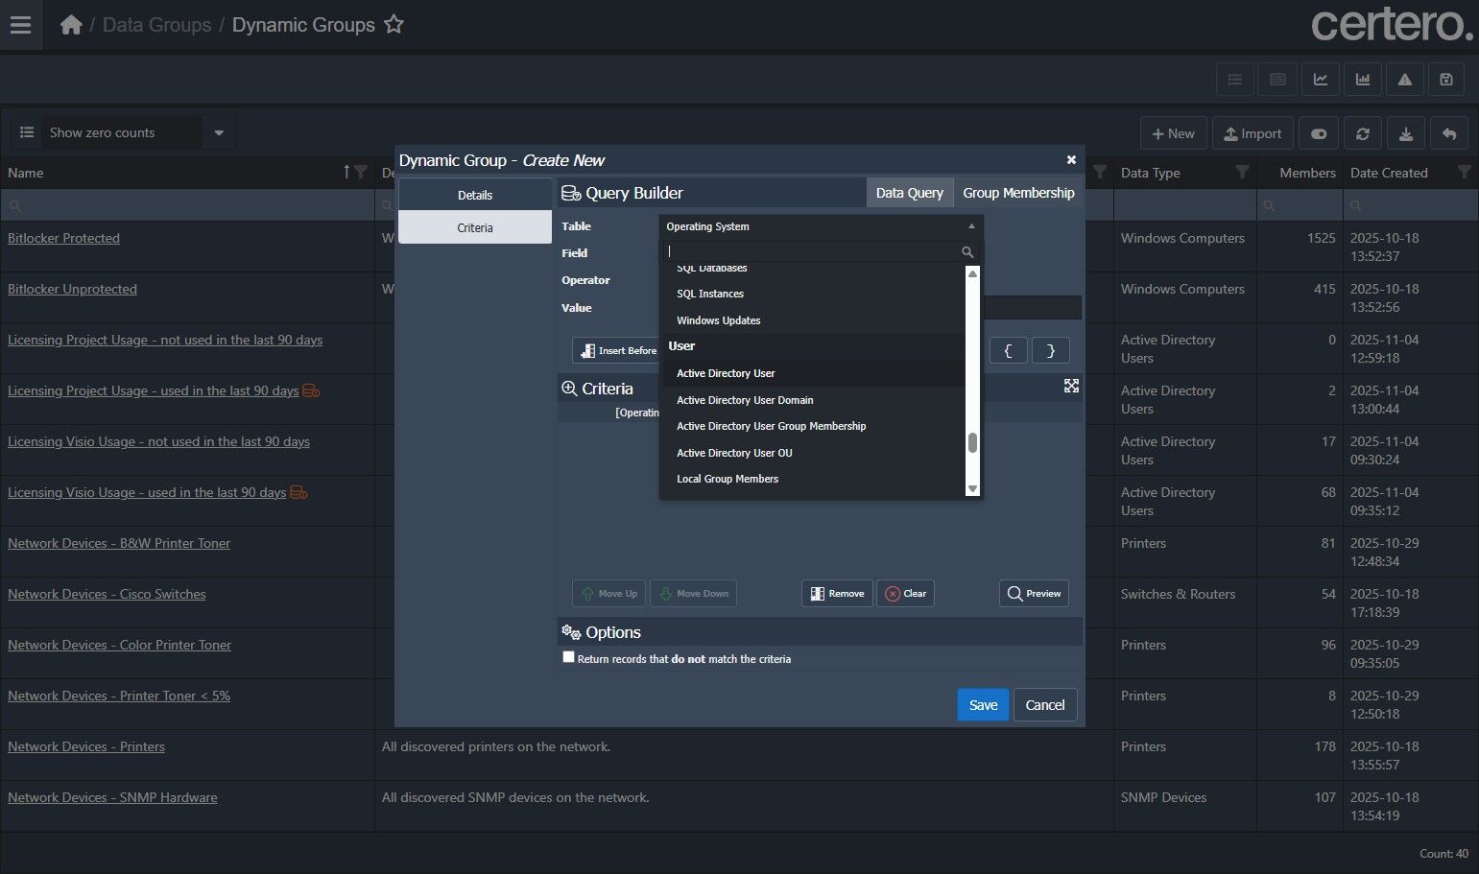Image resolution: width=1479 pixels, height=874 pixels.
Task: Expand the Criteria panel to full size
Action: pyautogui.click(x=1071, y=386)
